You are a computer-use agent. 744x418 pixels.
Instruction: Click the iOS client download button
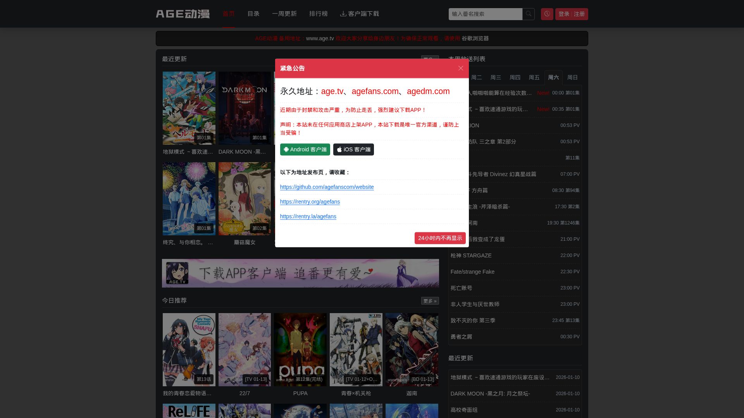[353, 149]
